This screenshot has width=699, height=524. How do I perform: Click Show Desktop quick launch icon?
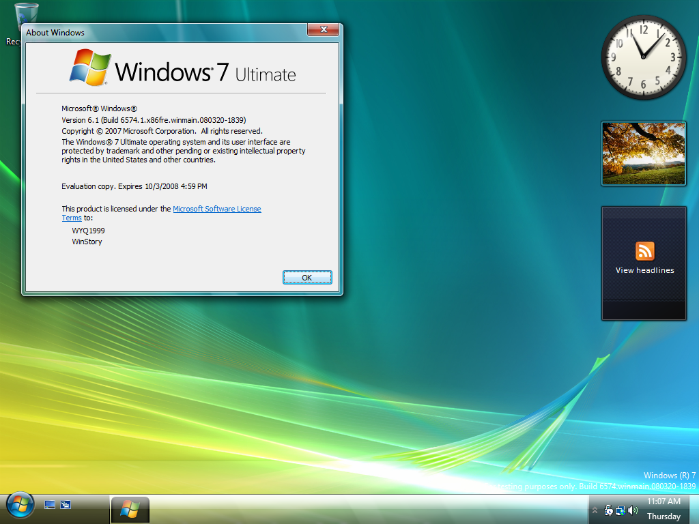point(50,505)
